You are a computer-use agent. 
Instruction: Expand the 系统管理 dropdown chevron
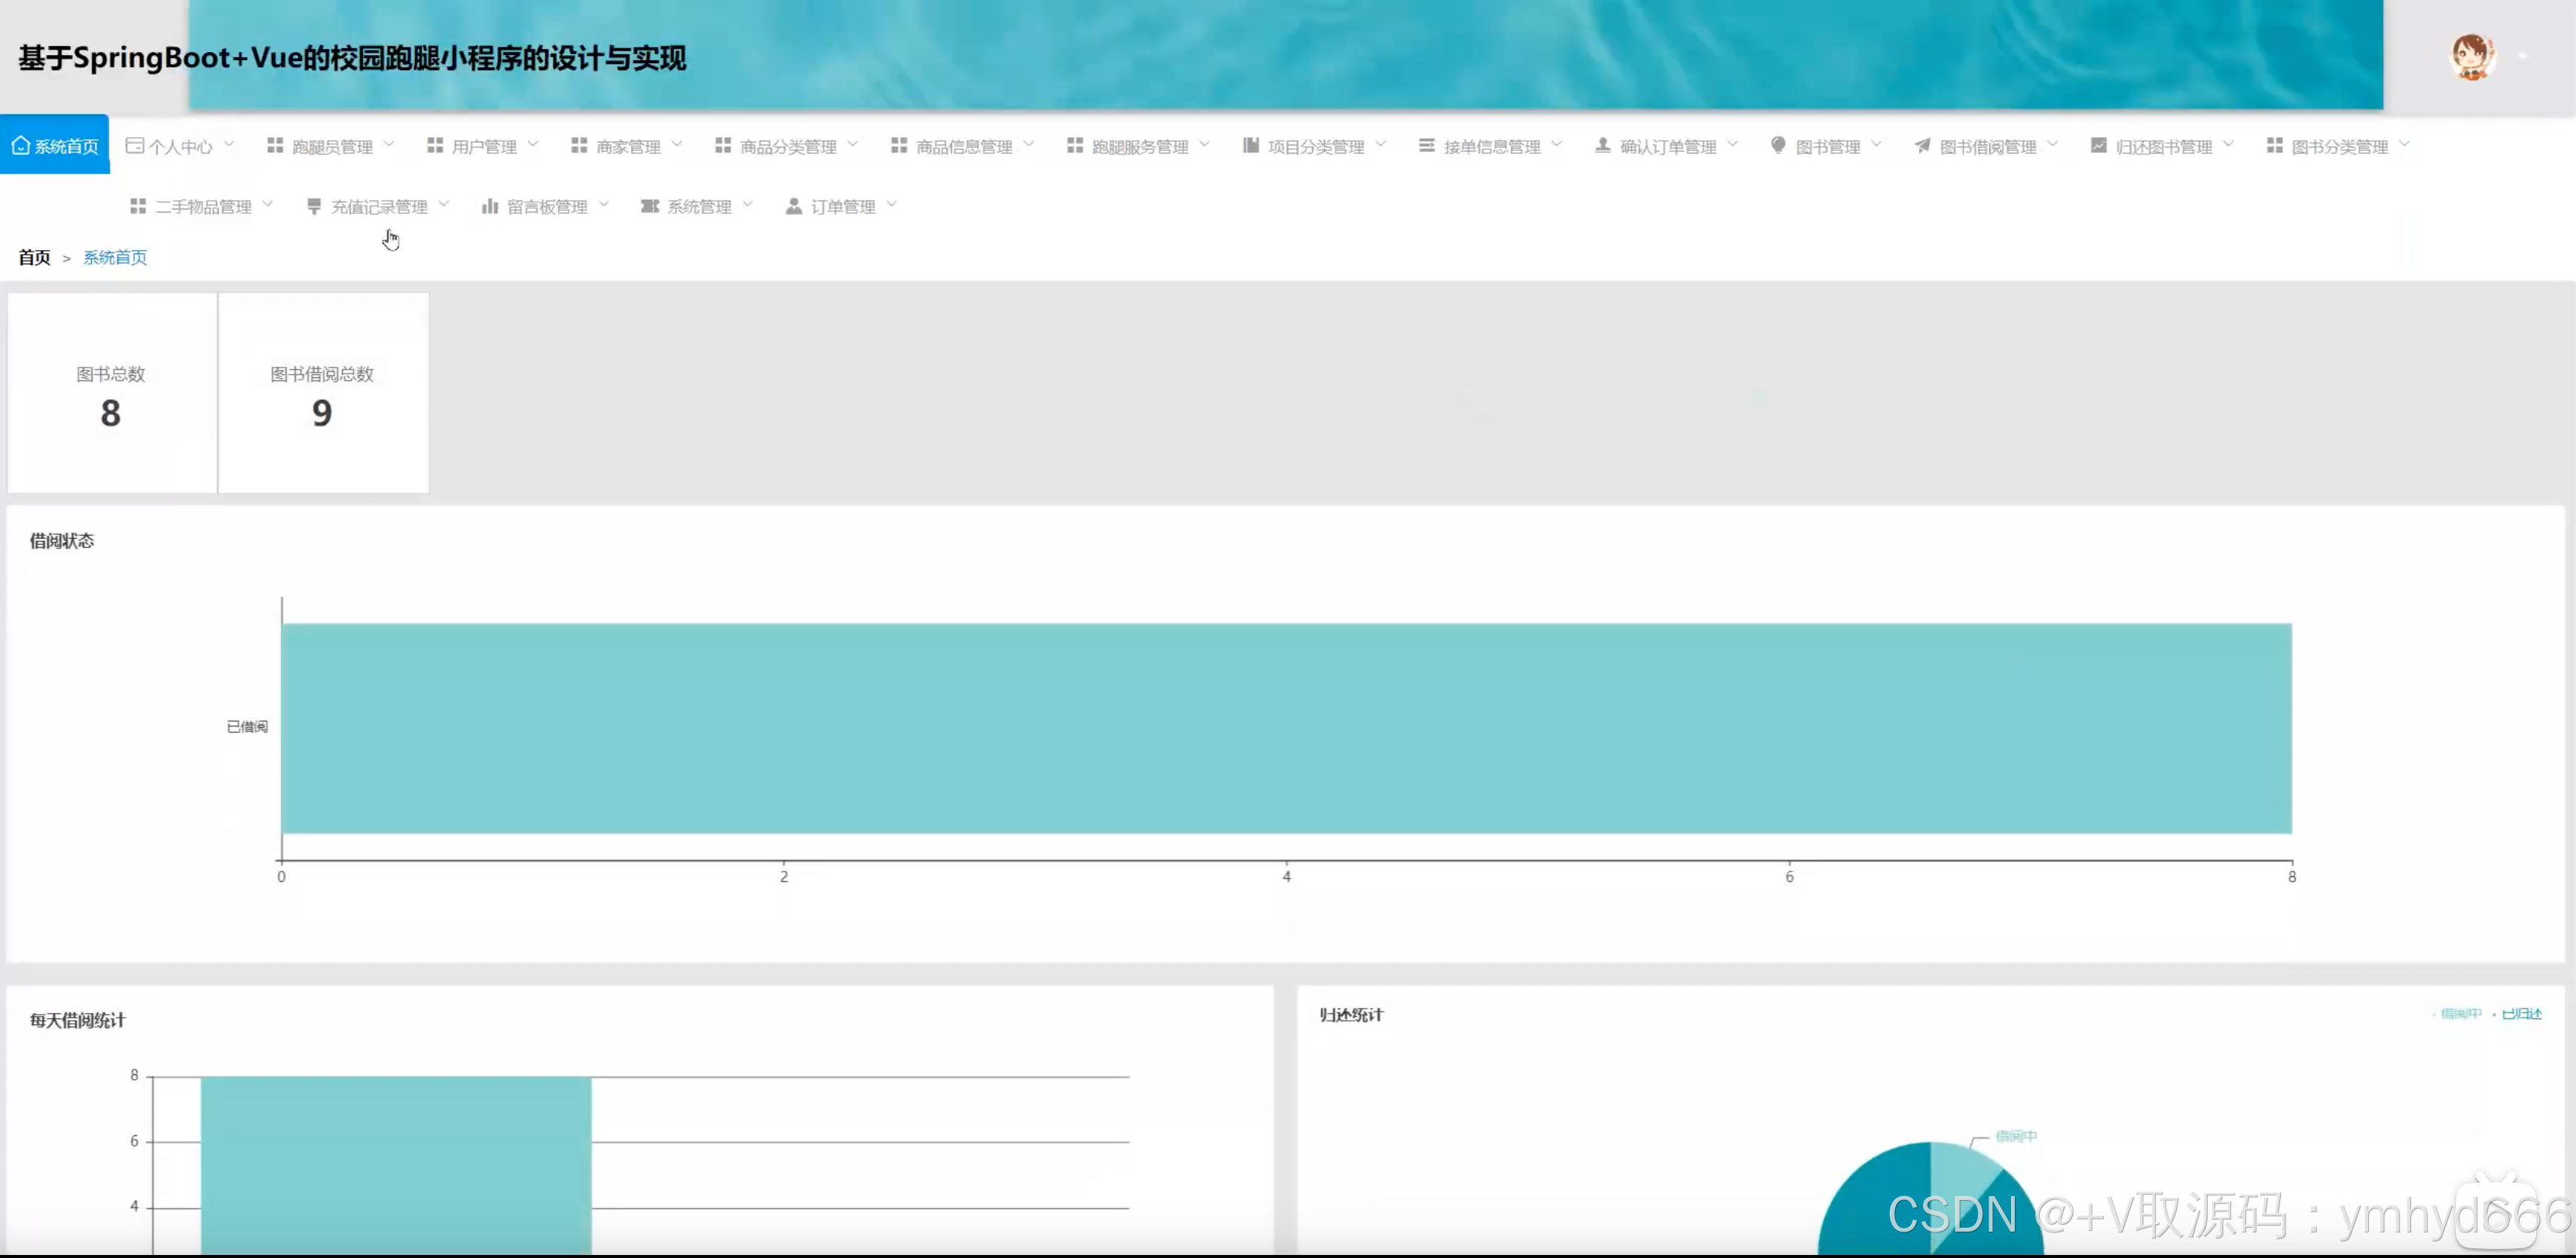point(748,205)
